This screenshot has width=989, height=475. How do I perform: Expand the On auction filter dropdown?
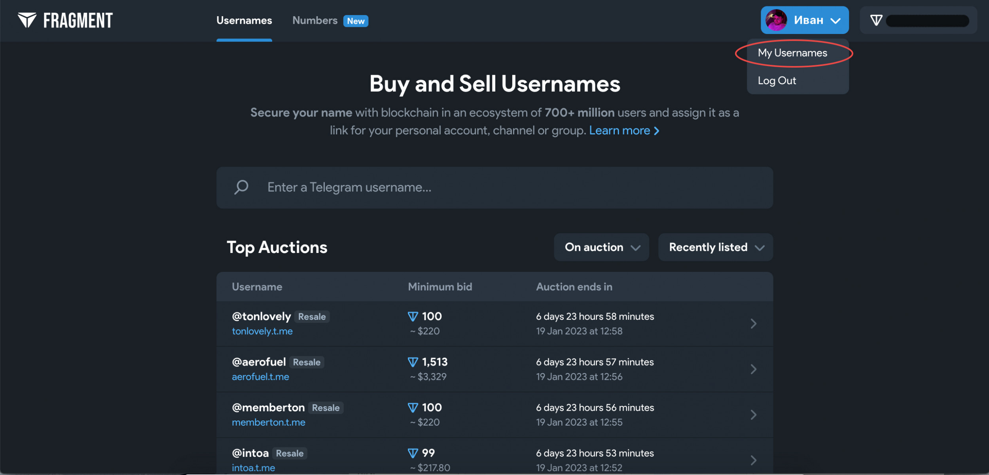pos(601,247)
